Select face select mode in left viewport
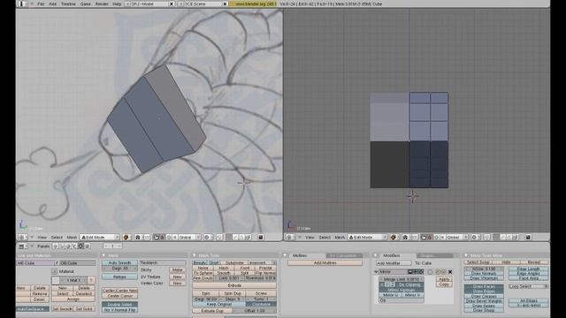 click(242, 238)
